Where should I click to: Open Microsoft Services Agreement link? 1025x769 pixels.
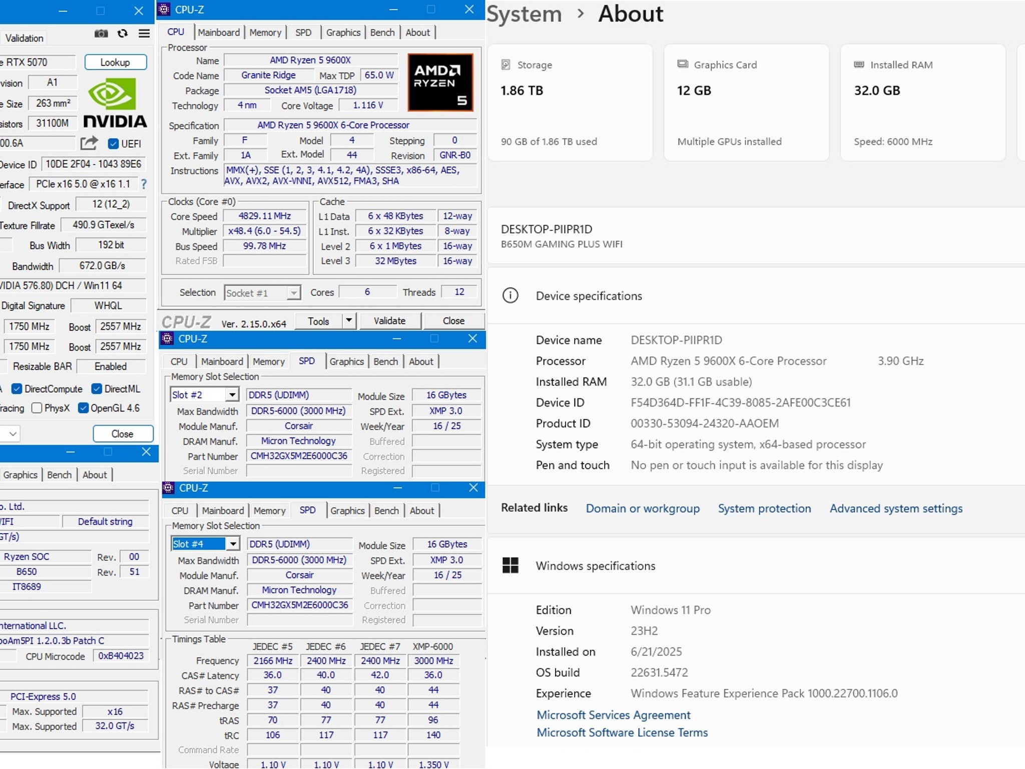pyautogui.click(x=613, y=715)
